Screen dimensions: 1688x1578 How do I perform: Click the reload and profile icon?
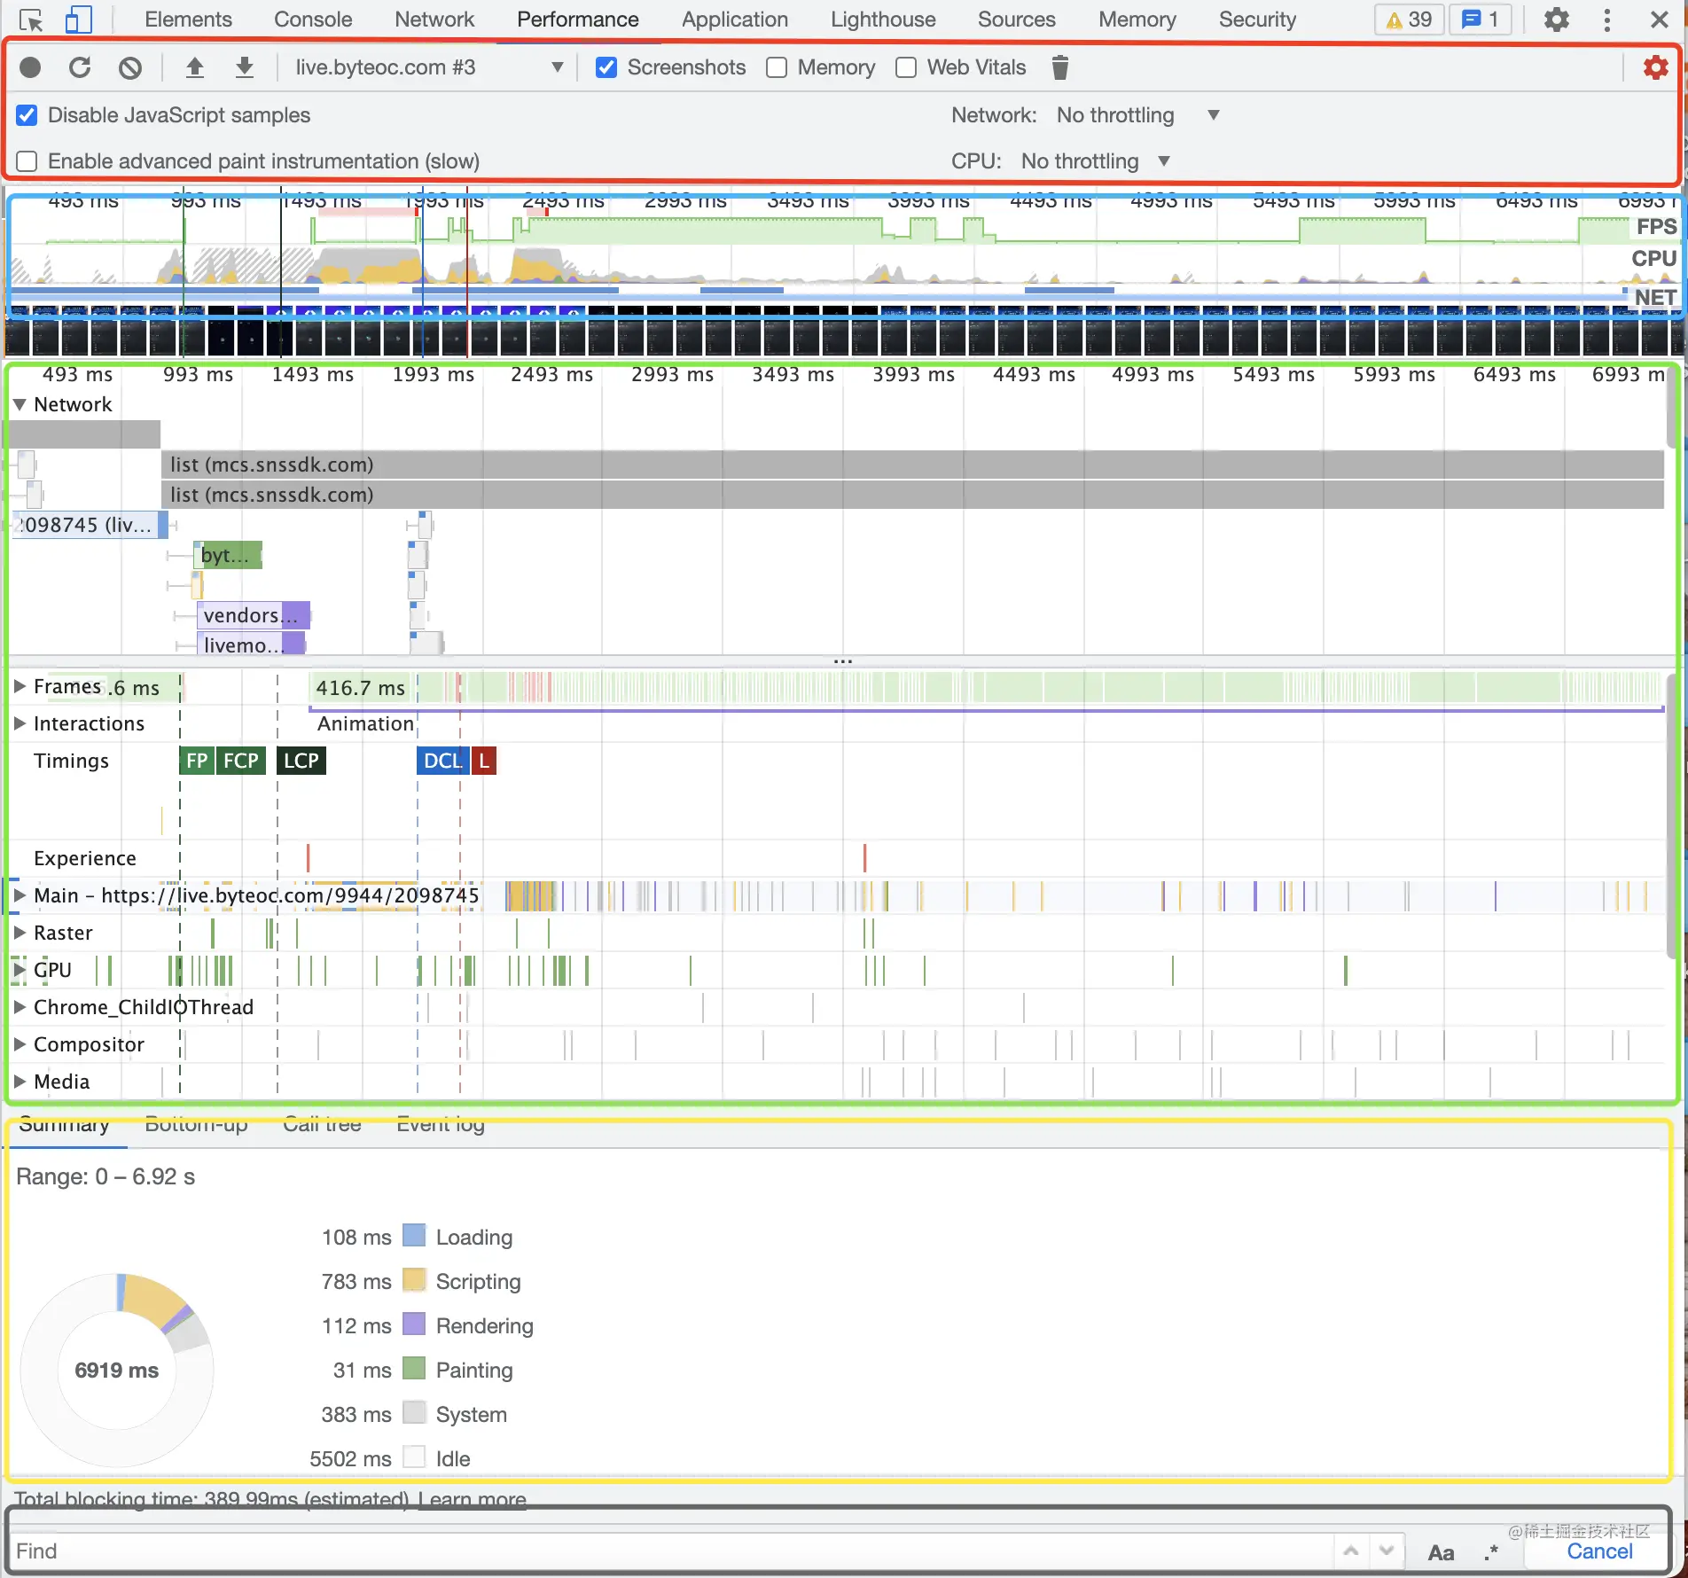point(80,67)
